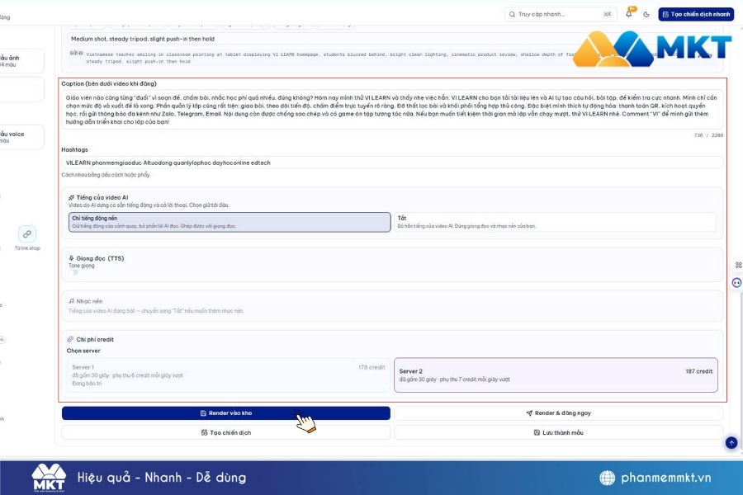743x495 pixels.
Task: Select the 'Tắt' AI video sound option
Action: 555,222
